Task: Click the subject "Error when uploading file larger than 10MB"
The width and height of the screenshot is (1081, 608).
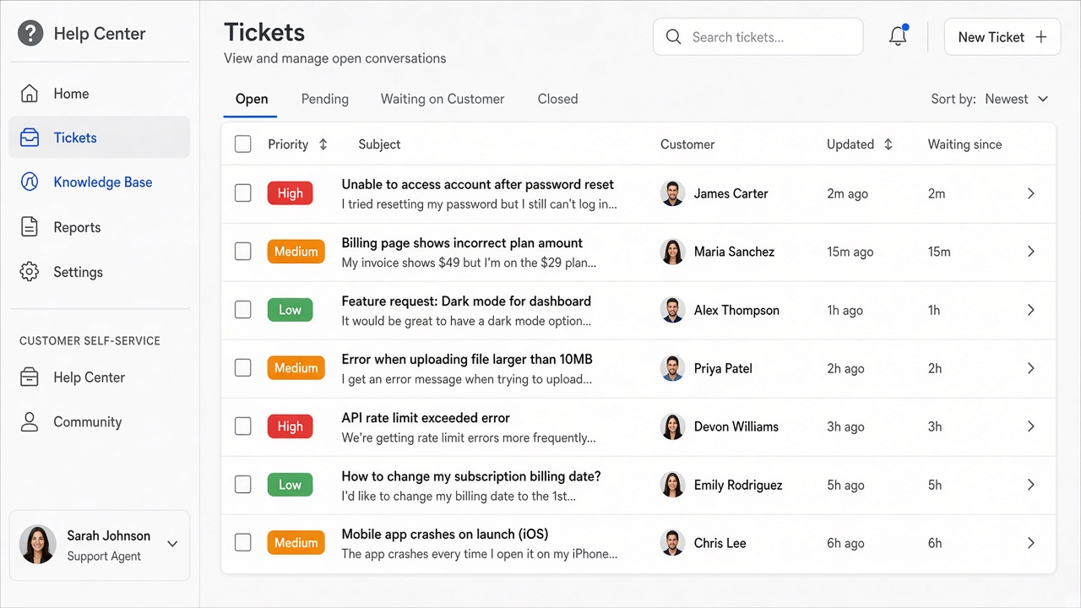Action: pos(467,360)
